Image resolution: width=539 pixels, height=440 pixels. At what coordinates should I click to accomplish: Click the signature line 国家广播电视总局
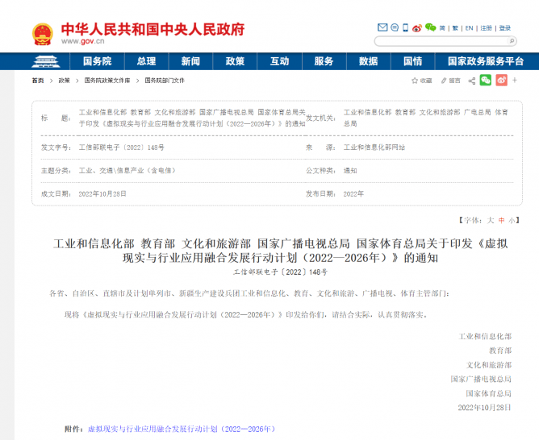coord(481,380)
